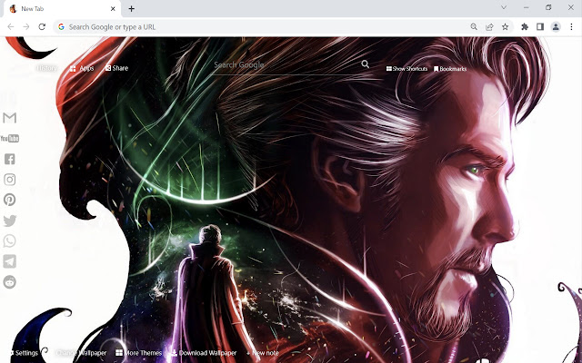Click Download Wallpaper

[204, 353]
